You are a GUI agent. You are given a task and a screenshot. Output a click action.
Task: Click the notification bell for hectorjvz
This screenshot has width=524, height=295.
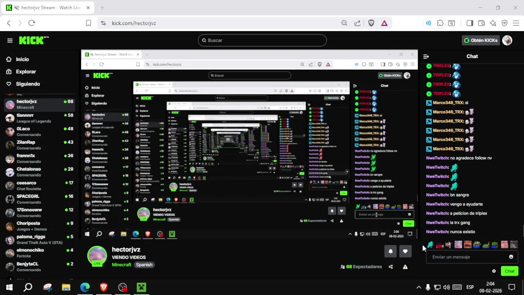tap(391, 251)
